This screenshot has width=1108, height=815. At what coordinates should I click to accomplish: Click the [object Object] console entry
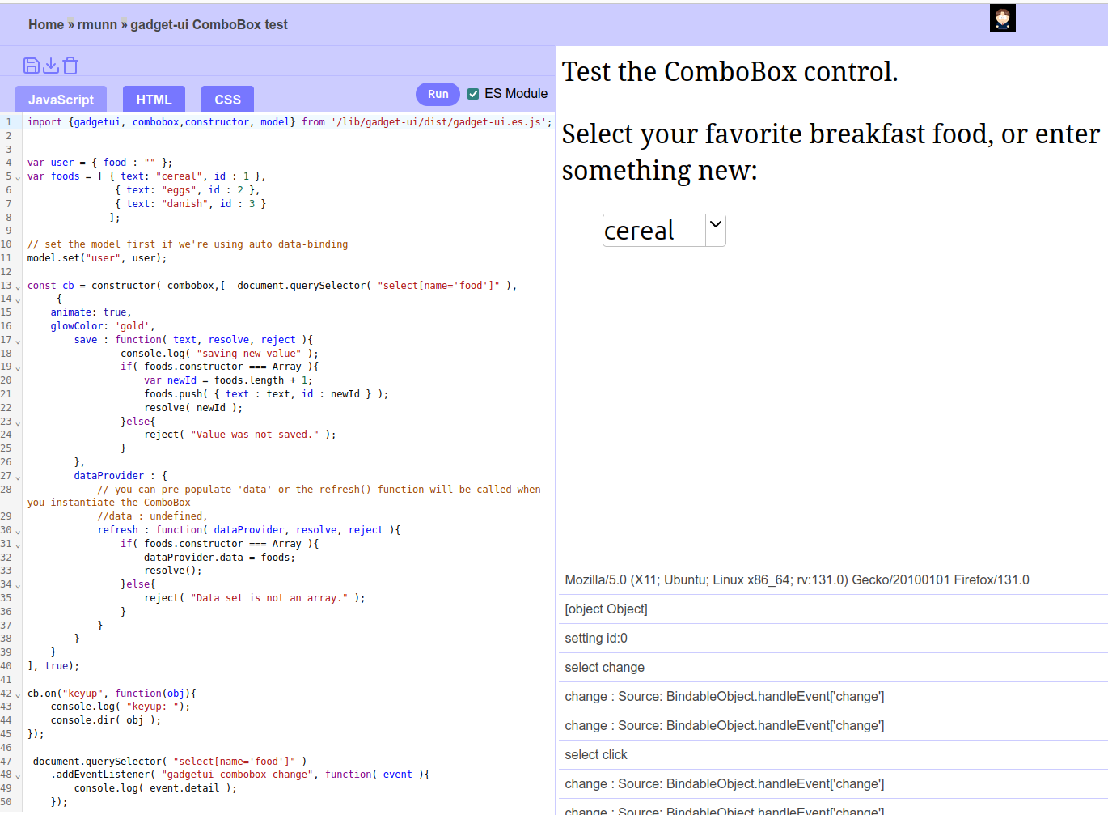click(x=831, y=609)
